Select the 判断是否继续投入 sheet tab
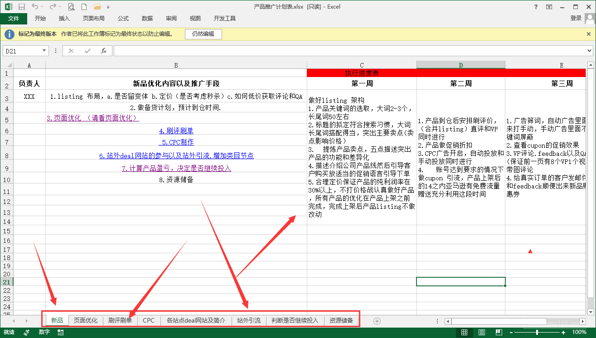The image size is (596, 338). (x=295, y=320)
